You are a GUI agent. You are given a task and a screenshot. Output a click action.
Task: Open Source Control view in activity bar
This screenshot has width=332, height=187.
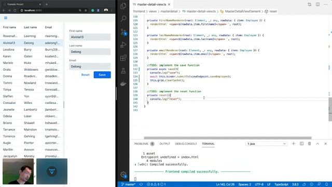pyautogui.click(x=123, y=32)
